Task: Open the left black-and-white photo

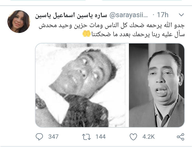Action: pos(80,85)
